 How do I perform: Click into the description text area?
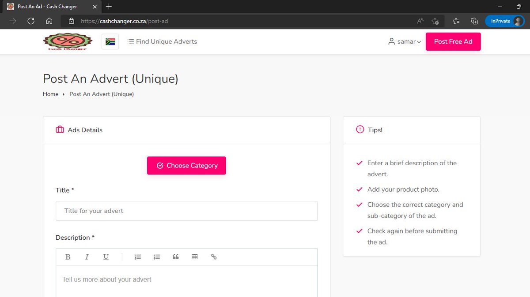pyautogui.click(x=186, y=281)
